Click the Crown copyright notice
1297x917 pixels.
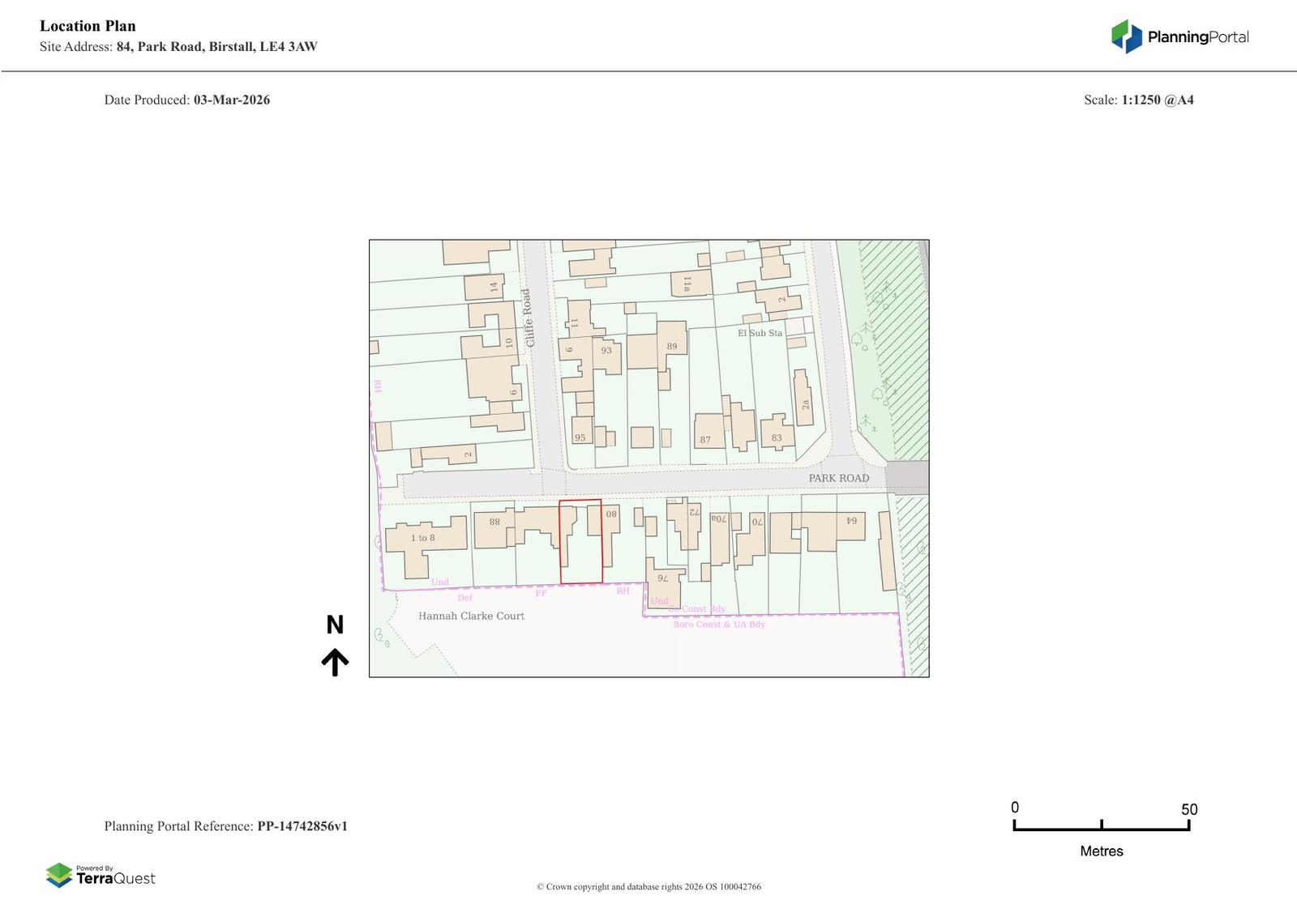pos(648,886)
